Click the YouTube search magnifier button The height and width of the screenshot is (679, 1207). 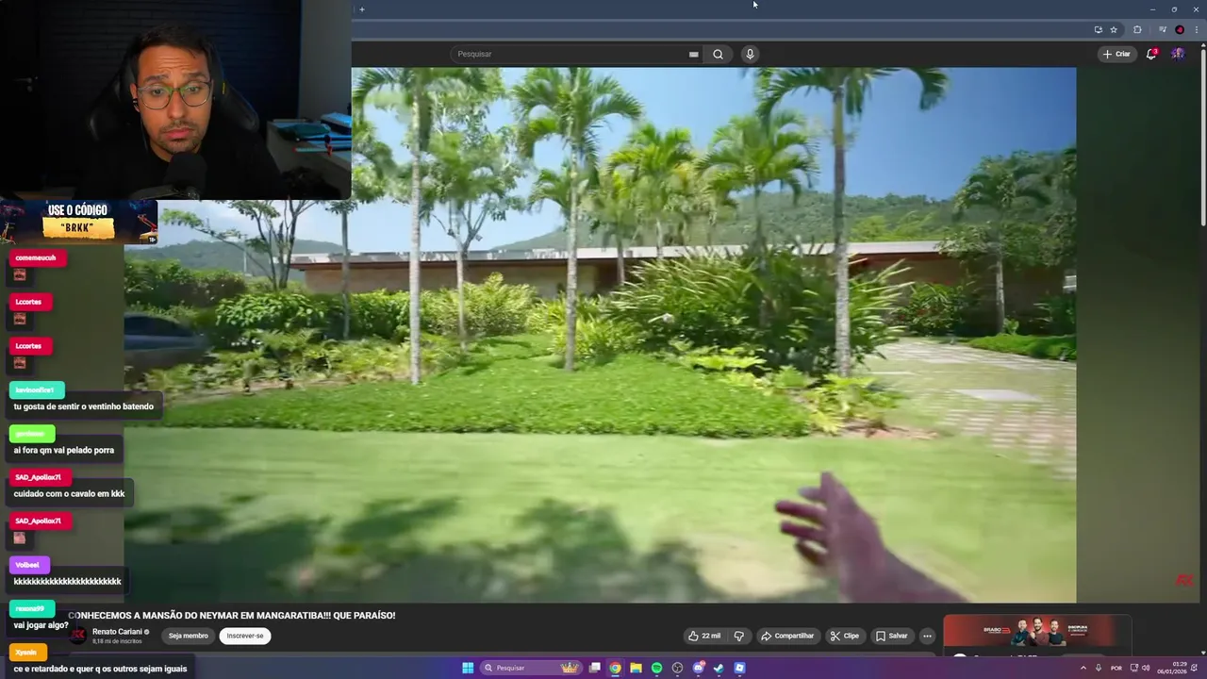coord(718,54)
